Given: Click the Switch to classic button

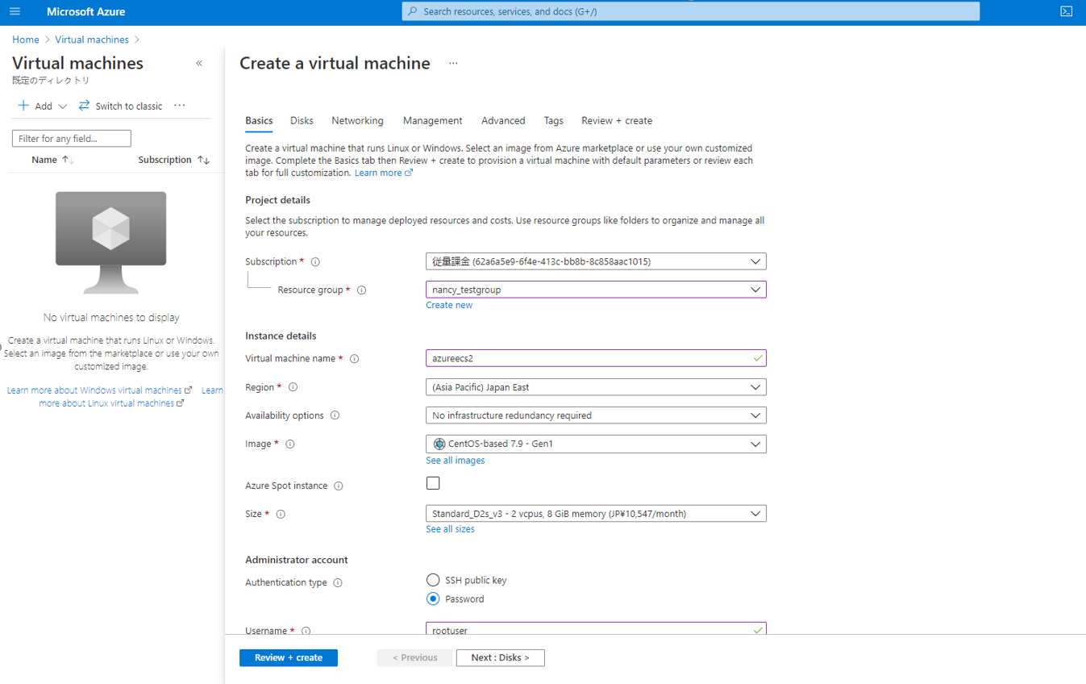Looking at the screenshot, I should (120, 106).
